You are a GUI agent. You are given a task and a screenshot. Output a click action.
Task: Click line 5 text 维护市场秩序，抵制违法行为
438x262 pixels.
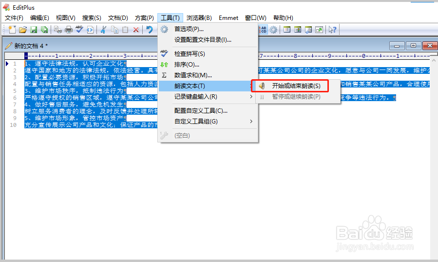pos(79,91)
